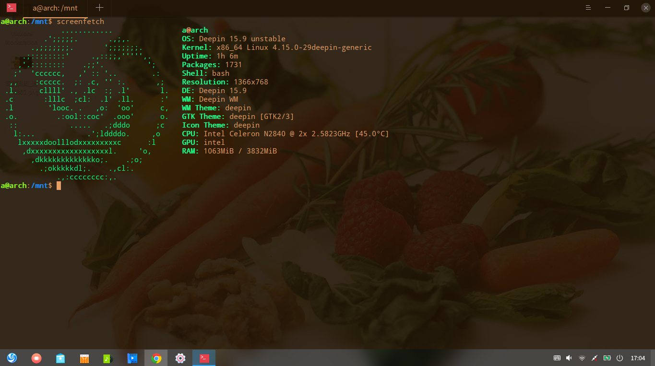Open the Deepin Movie player from the dock
Image resolution: width=655 pixels, height=366 pixels.
pos(132,358)
